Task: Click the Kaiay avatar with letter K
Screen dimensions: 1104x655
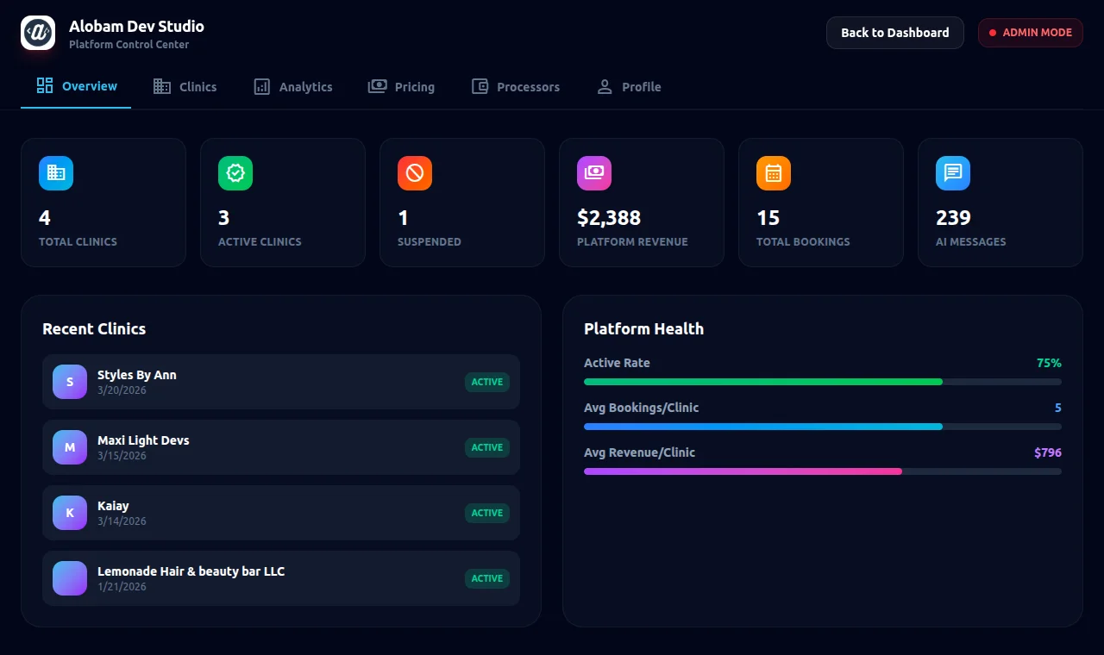Action: pos(70,513)
